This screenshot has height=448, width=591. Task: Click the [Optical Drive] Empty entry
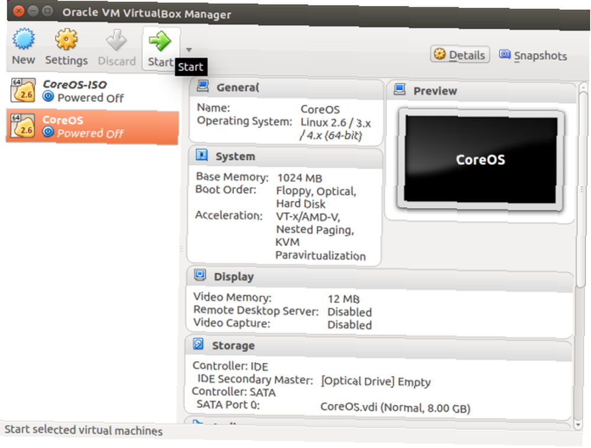click(376, 382)
